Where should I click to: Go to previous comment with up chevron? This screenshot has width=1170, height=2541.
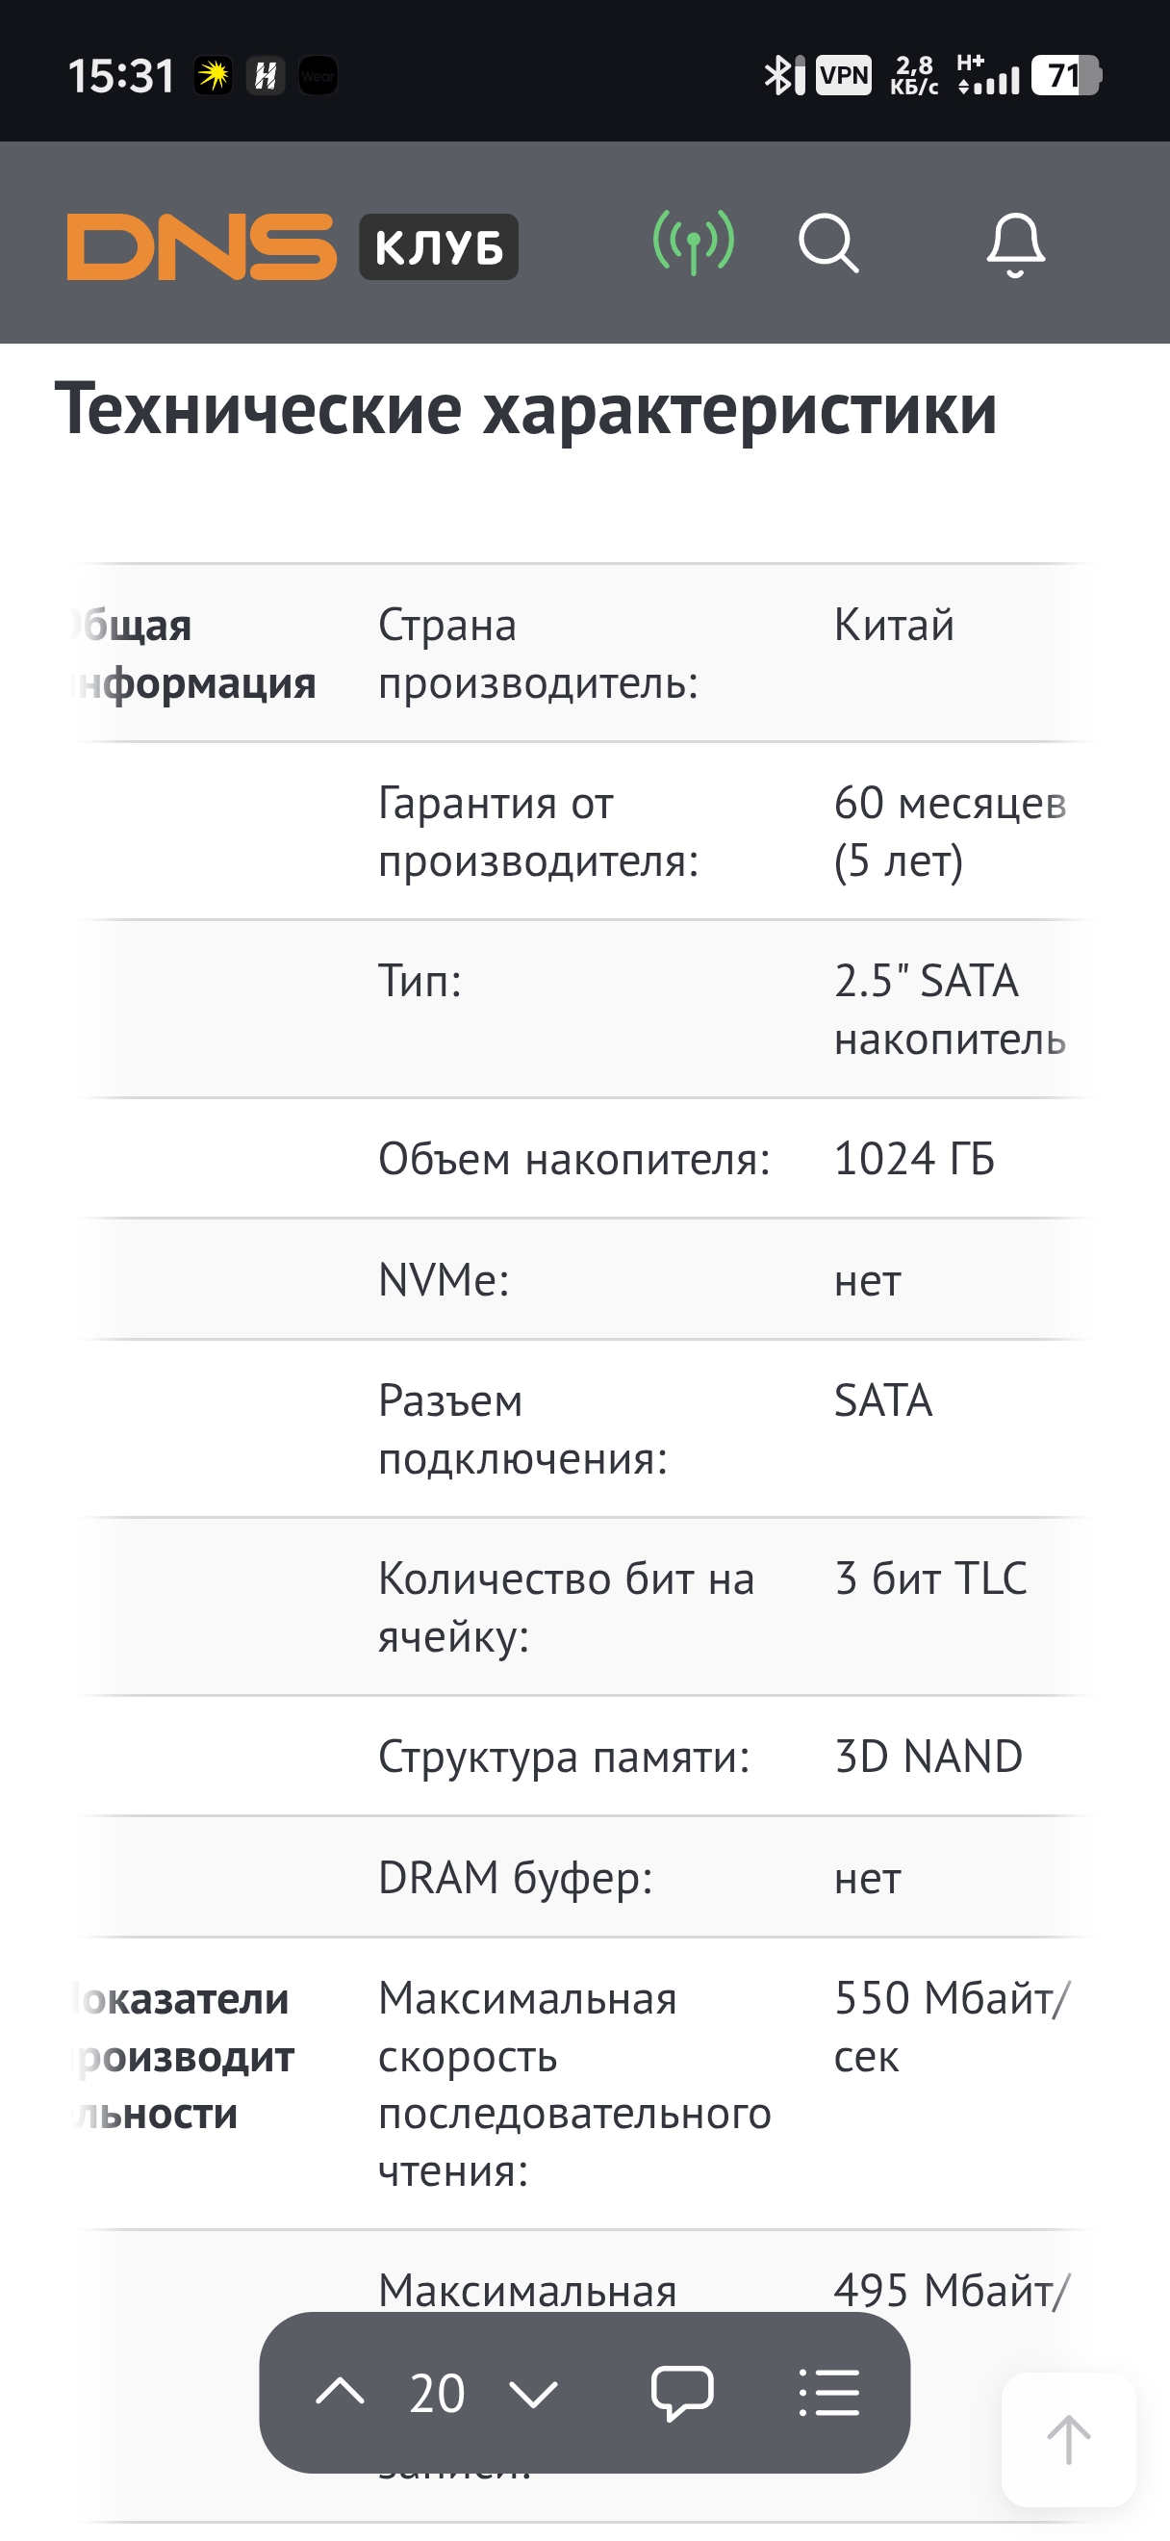[x=340, y=2392]
